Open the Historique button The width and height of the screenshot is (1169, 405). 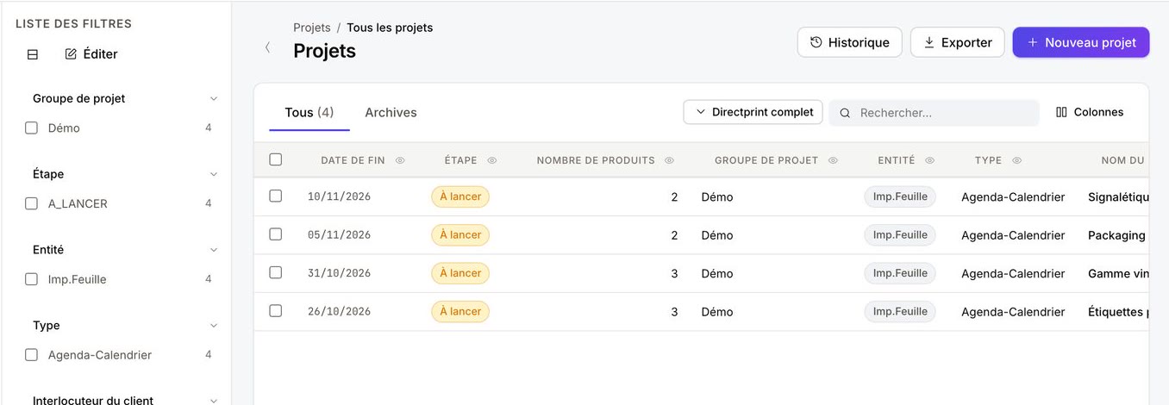pos(849,42)
